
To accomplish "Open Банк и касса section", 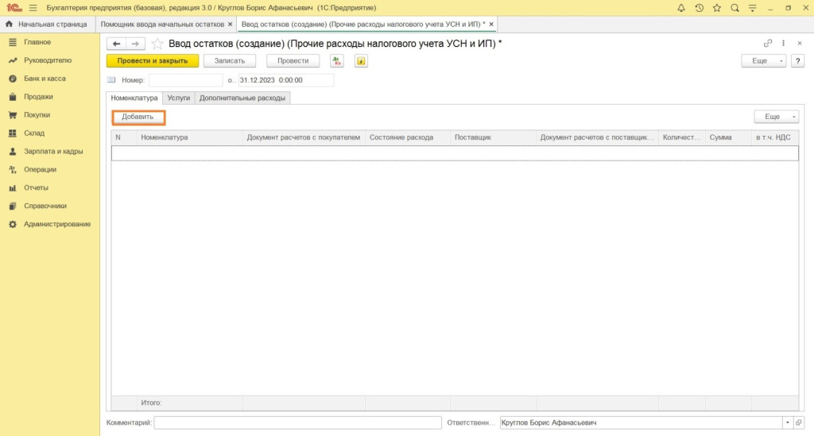I will click(45, 79).
